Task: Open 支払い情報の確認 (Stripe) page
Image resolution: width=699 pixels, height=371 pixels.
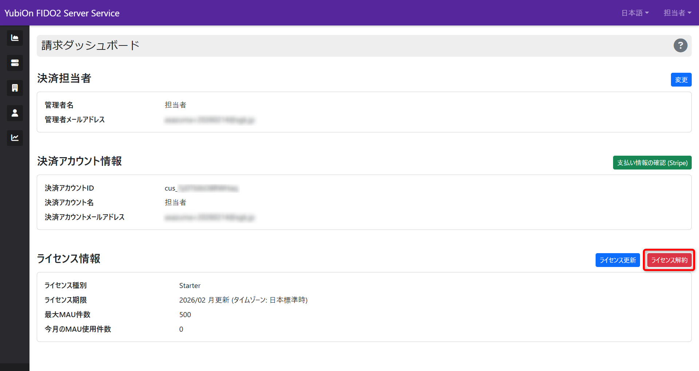Action: (652, 163)
